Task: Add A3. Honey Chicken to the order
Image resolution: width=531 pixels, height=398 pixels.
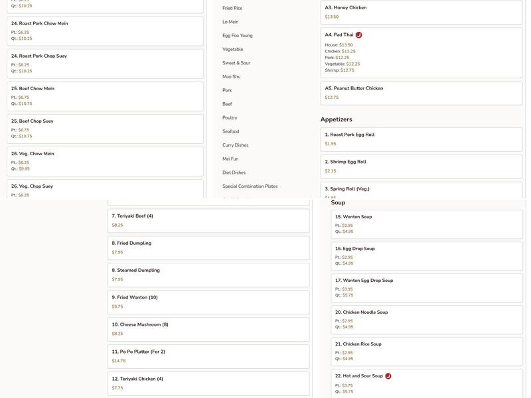Action: click(x=421, y=12)
